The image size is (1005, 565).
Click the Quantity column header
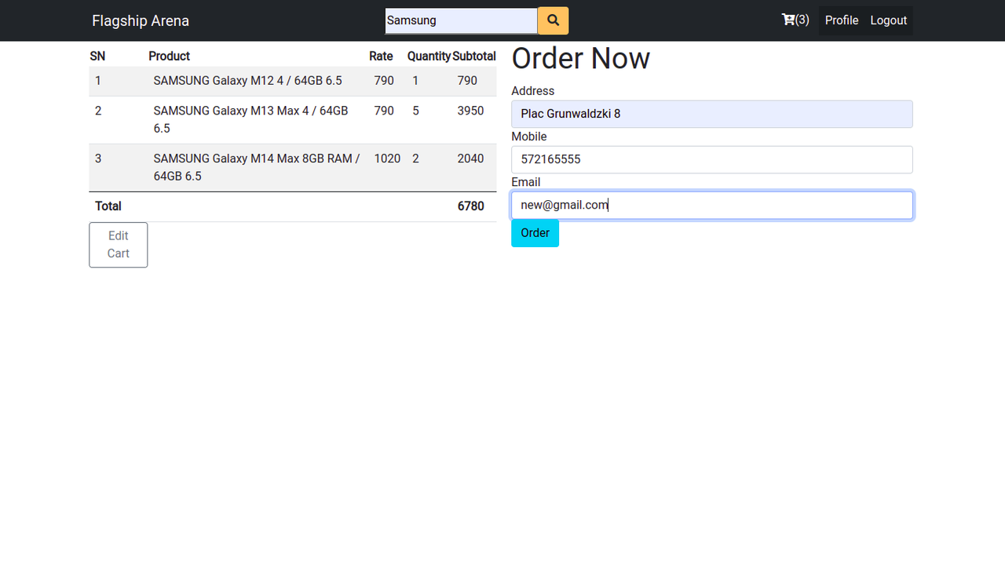tap(429, 56)
